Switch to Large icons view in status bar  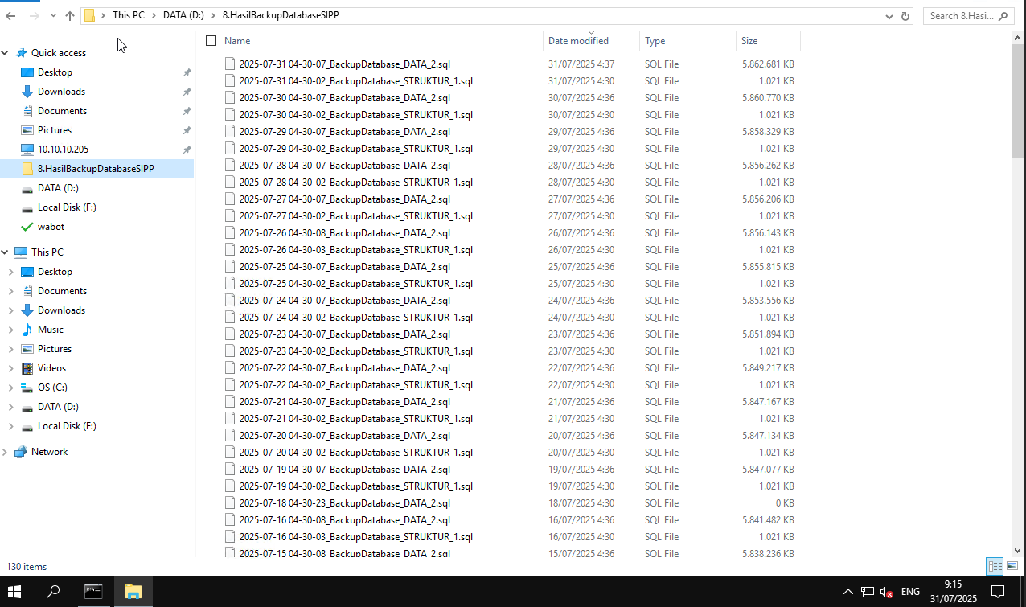(x=1012, y=566)
